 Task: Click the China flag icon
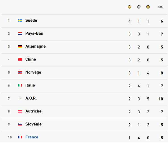pyautogui.click(x=20, y=59)
